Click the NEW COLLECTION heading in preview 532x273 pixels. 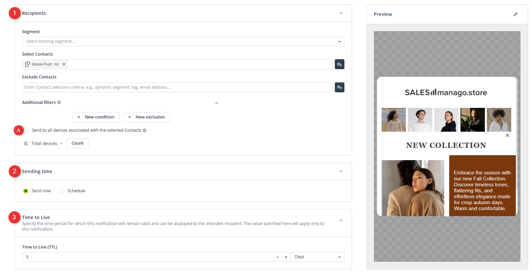coord(446,145)
